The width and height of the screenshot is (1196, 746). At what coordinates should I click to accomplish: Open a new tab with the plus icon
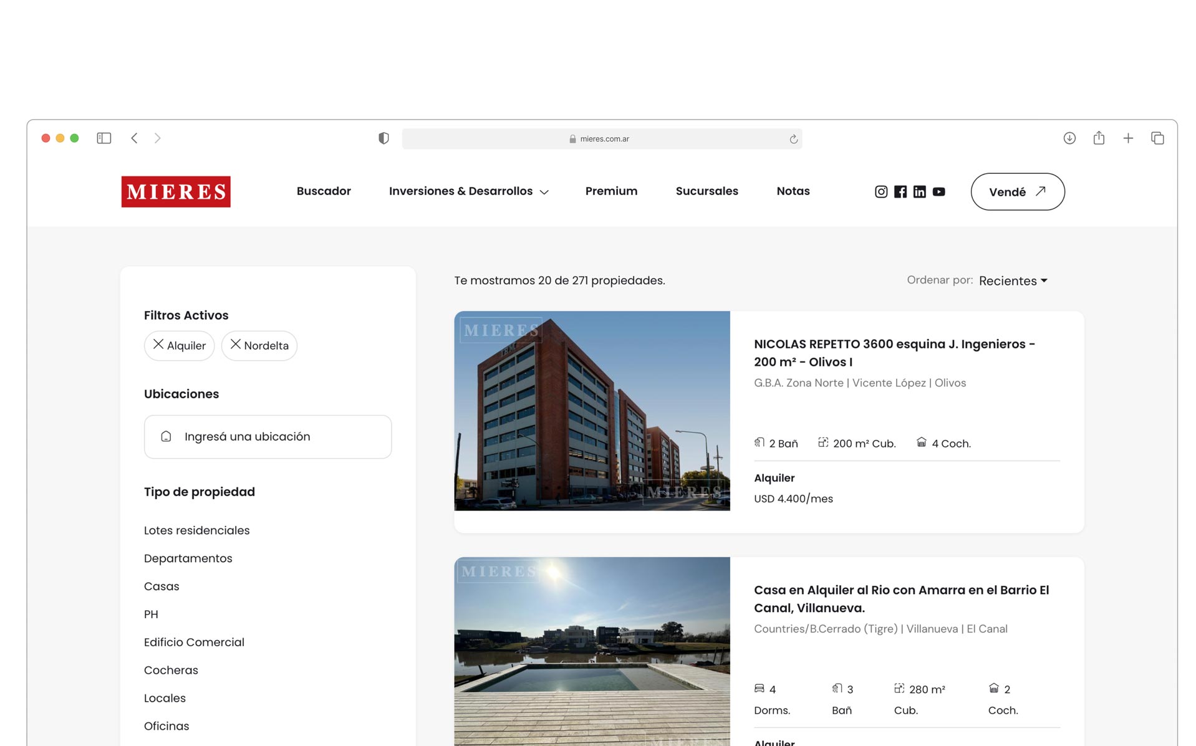[x=1128, y=138]
